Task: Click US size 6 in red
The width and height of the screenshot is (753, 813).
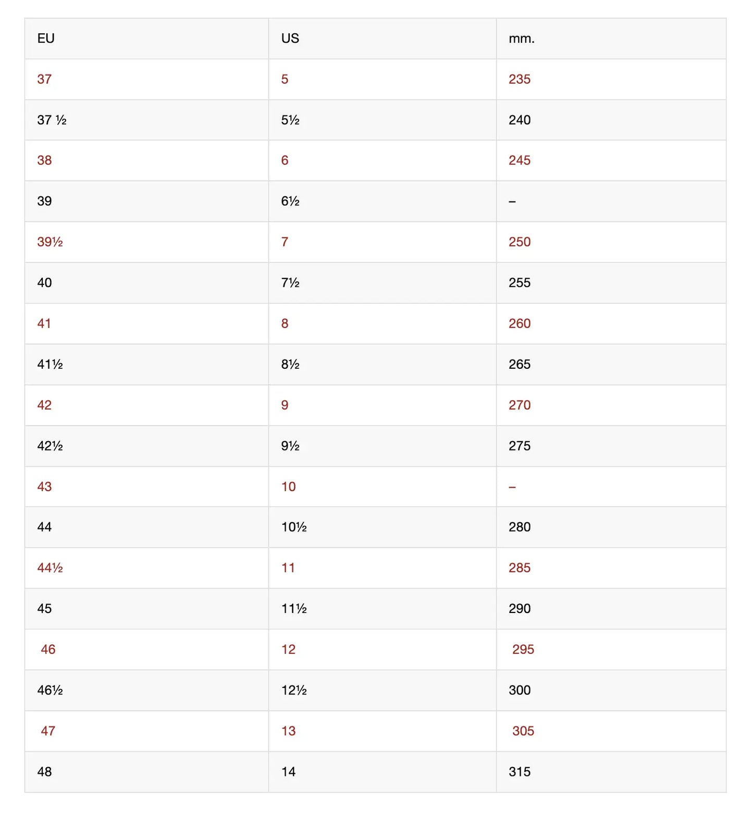Action: [285, 160]
